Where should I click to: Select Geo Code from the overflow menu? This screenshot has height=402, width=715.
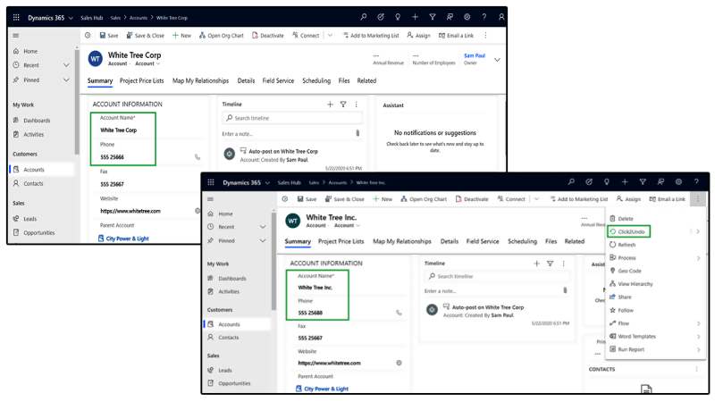click(629, 271)
